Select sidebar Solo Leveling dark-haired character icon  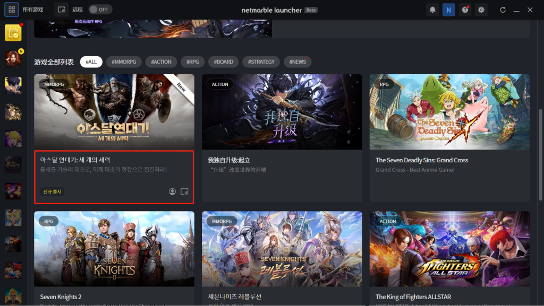13,85
